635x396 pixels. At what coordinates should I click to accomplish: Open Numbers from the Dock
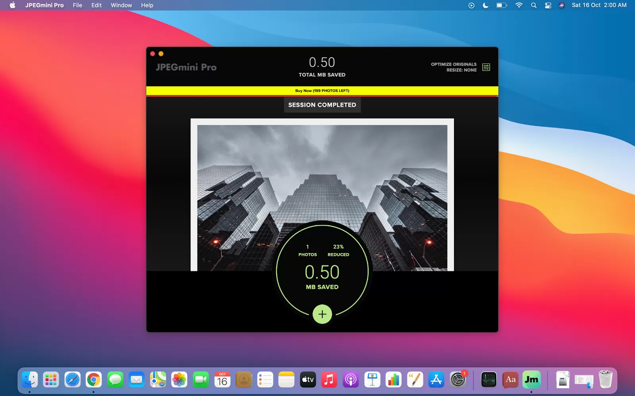[394, 380]
